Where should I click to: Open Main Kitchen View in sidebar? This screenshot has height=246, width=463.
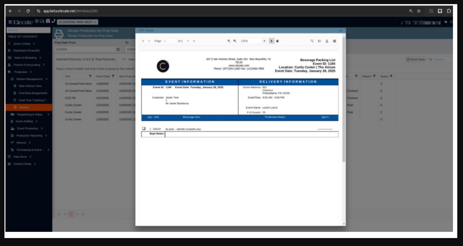pos(30,86)
